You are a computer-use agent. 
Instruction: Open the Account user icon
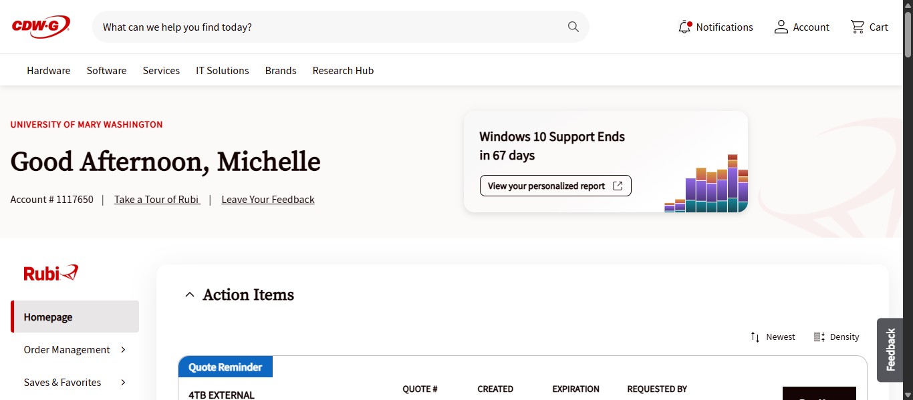(x=781, y=27)
